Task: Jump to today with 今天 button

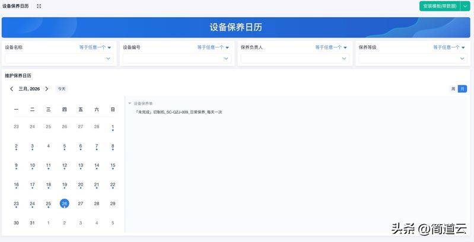Action: click(x=62, y=89)
